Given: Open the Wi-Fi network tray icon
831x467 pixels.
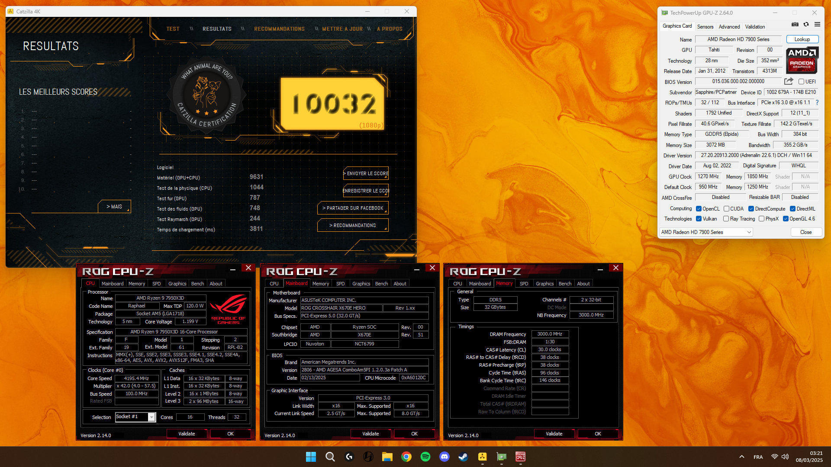Looking at the screenshot, I should (775, 457).
